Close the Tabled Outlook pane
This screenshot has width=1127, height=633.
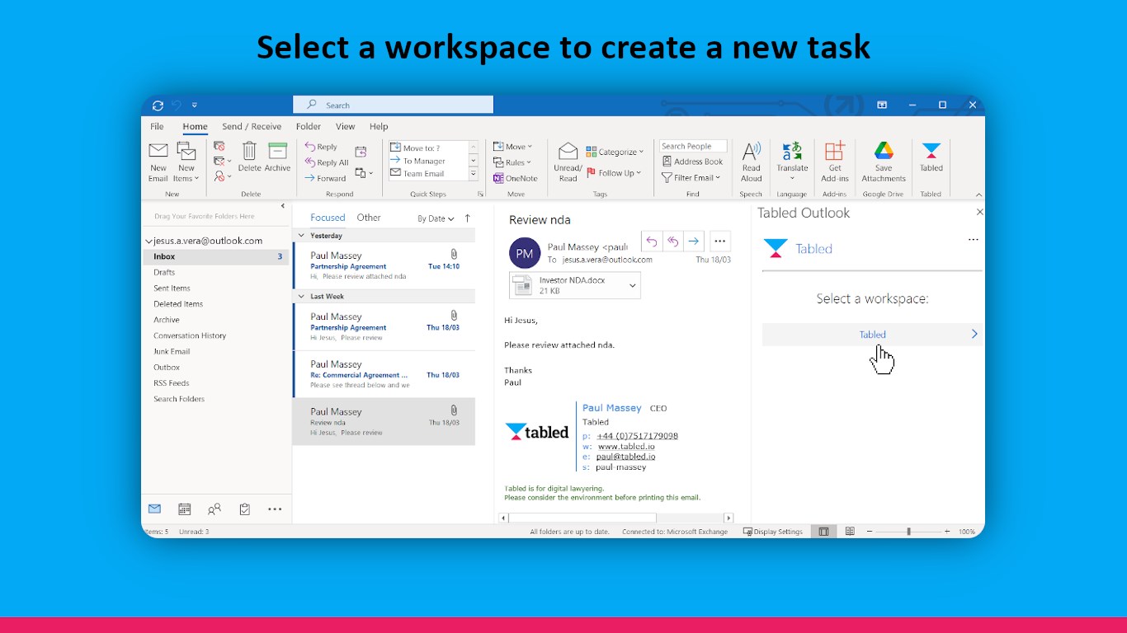pyautogui.click(x=979, y=212)
